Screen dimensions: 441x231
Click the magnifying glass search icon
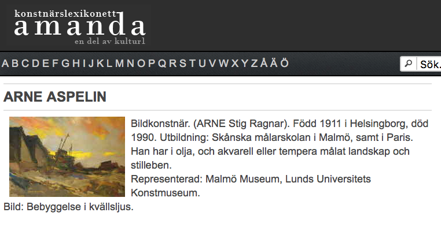point(409,64)
